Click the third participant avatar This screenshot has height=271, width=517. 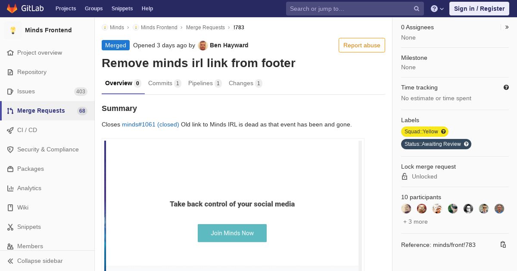pos(437,209)
